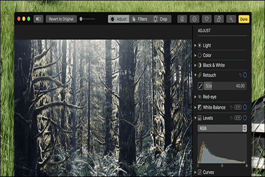The height and width of the screenshot is (177, 265).
Task: Mark photo as favorite with heart icon
Action: click(x=207, y=19)
